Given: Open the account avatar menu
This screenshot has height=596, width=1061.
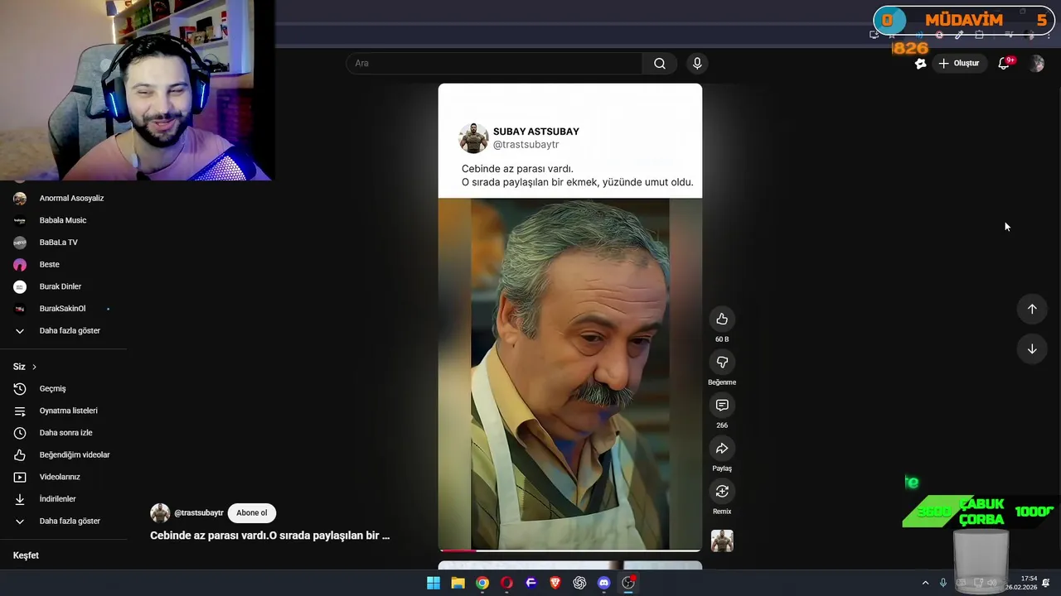Looking at the screenshot, I should (x=1036, y=63).
